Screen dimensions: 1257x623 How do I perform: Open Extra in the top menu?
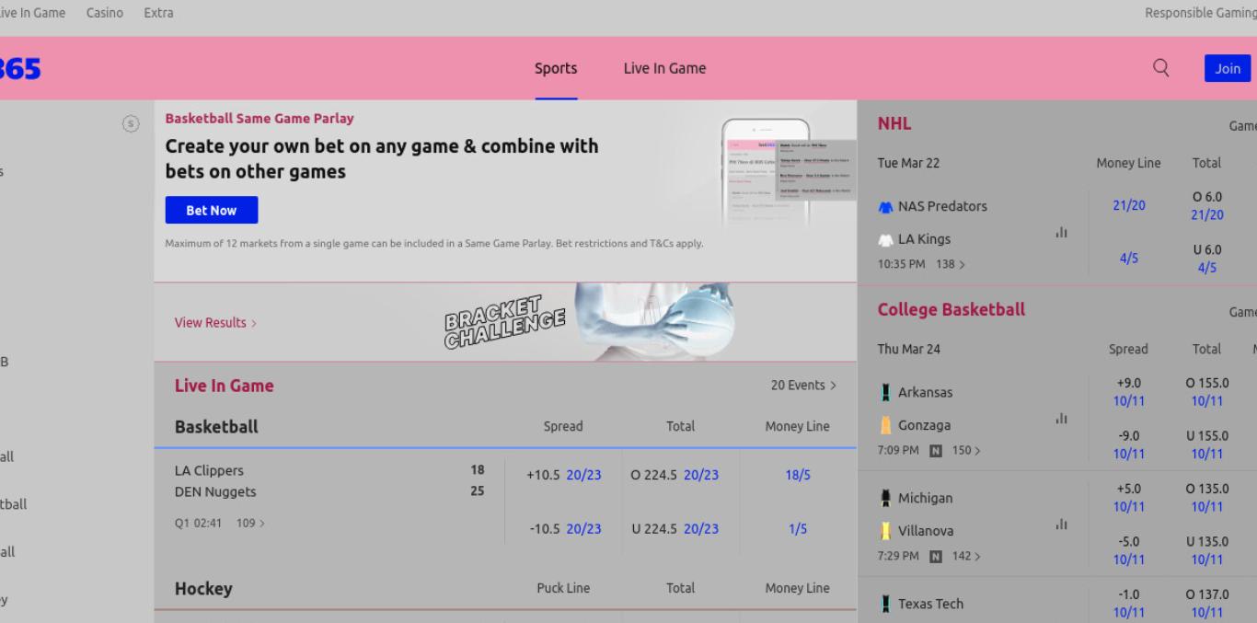click(x=158, y=13)
